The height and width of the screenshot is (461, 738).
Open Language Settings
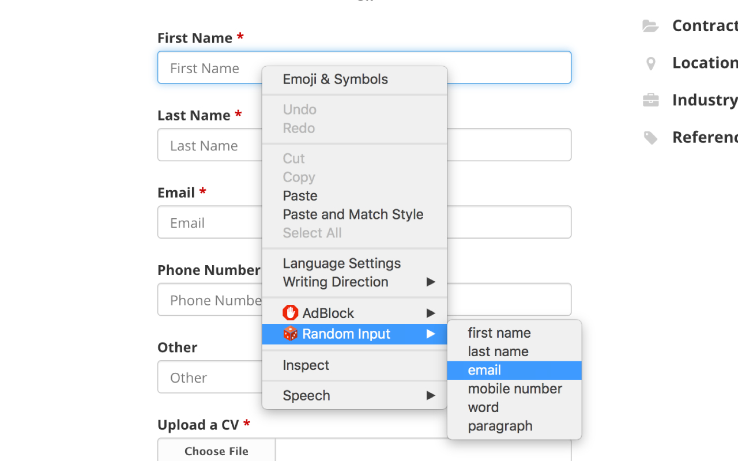pyautogui.click(x=341, y=263)
